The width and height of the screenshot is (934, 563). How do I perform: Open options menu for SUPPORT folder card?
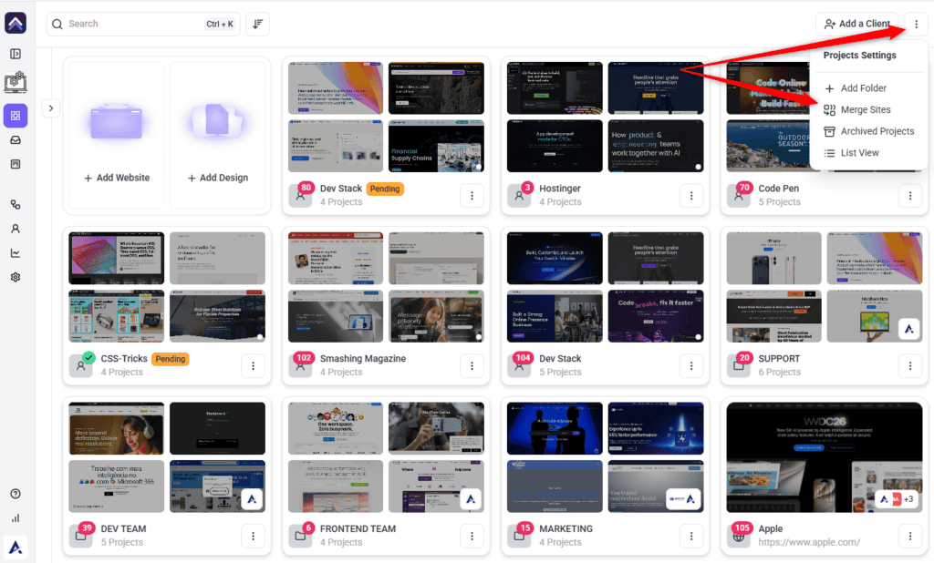point(909,366)
